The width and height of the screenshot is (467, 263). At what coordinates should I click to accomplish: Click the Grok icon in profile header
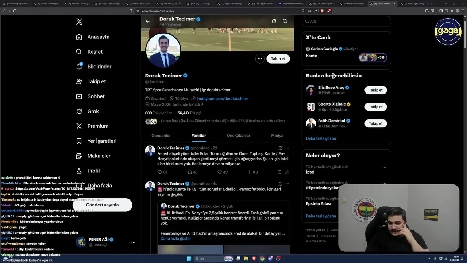(274, 21)
